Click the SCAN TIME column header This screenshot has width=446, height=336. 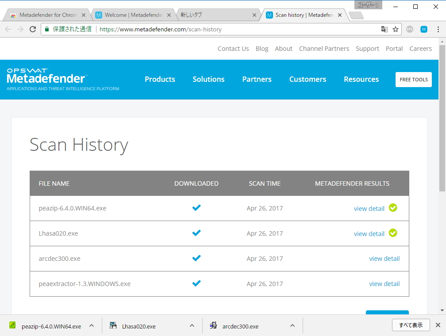[265, 183]
